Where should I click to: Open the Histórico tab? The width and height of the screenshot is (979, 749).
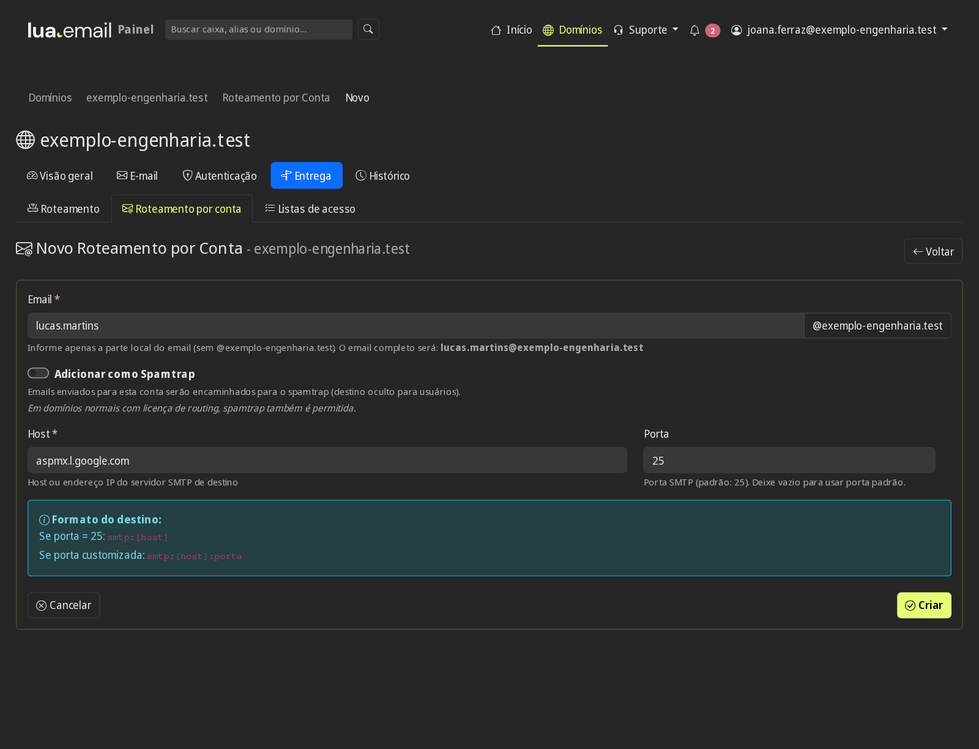(382, 175)
